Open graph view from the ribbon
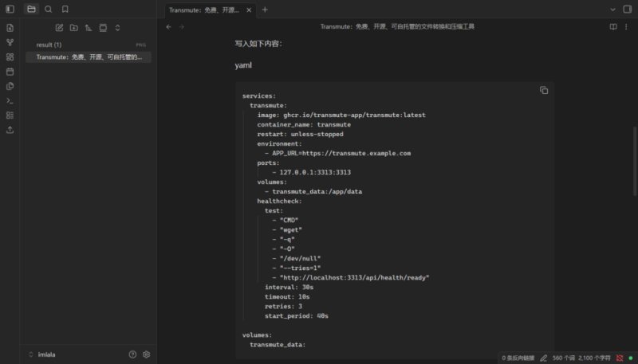 pyautogui.click(x=10, y=42)
